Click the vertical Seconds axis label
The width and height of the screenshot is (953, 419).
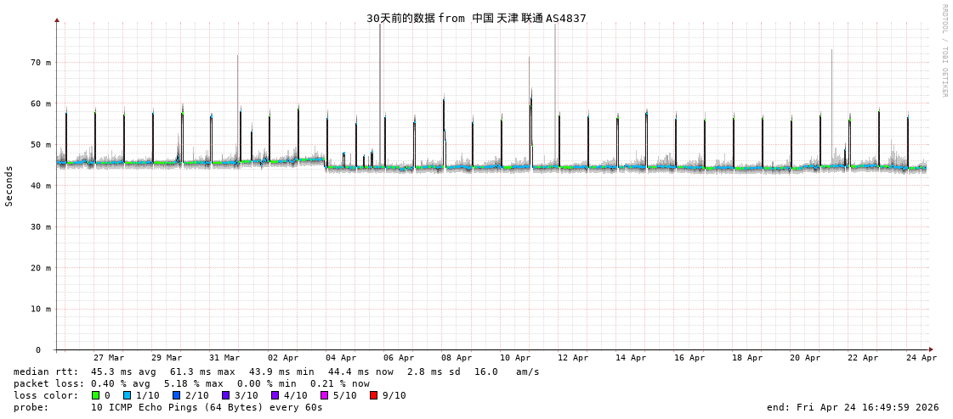(9, 186)
